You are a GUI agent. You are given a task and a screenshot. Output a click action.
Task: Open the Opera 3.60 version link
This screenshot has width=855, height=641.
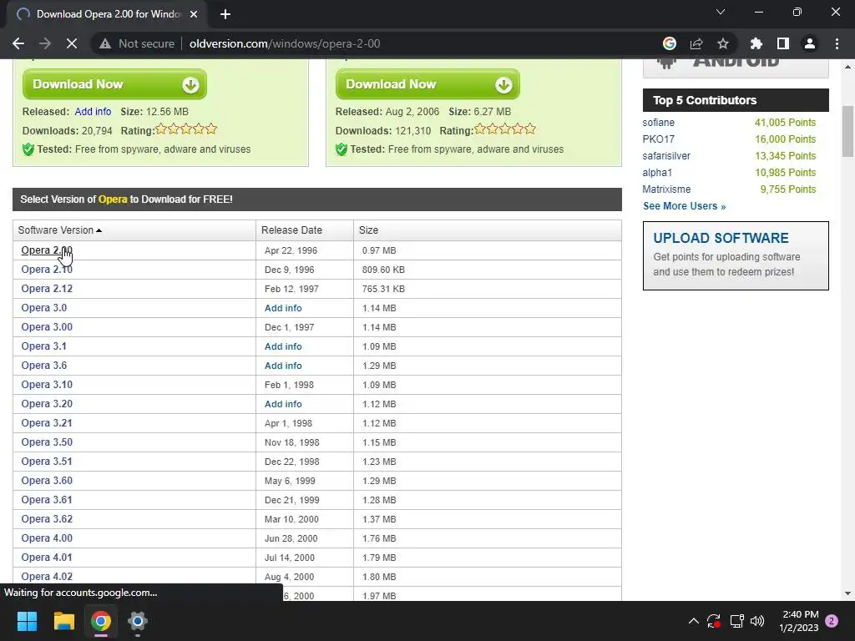click(x=47, y=480)
